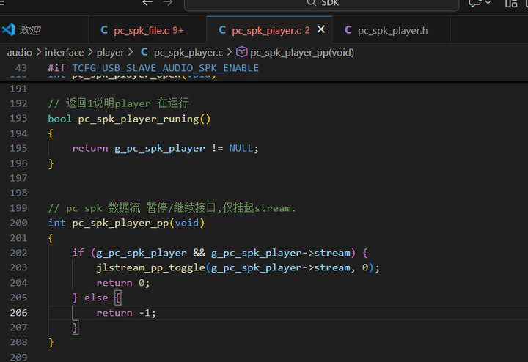This screenshot has height=362, width=528.
Task: Click the back navigation arrow
Action: [x=147, y=3]
